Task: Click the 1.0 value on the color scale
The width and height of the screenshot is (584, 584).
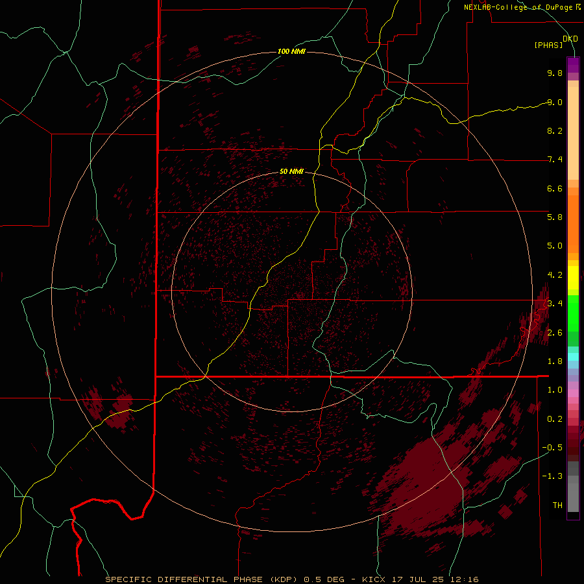Action: pyautogui.click(x=555, y=390)
